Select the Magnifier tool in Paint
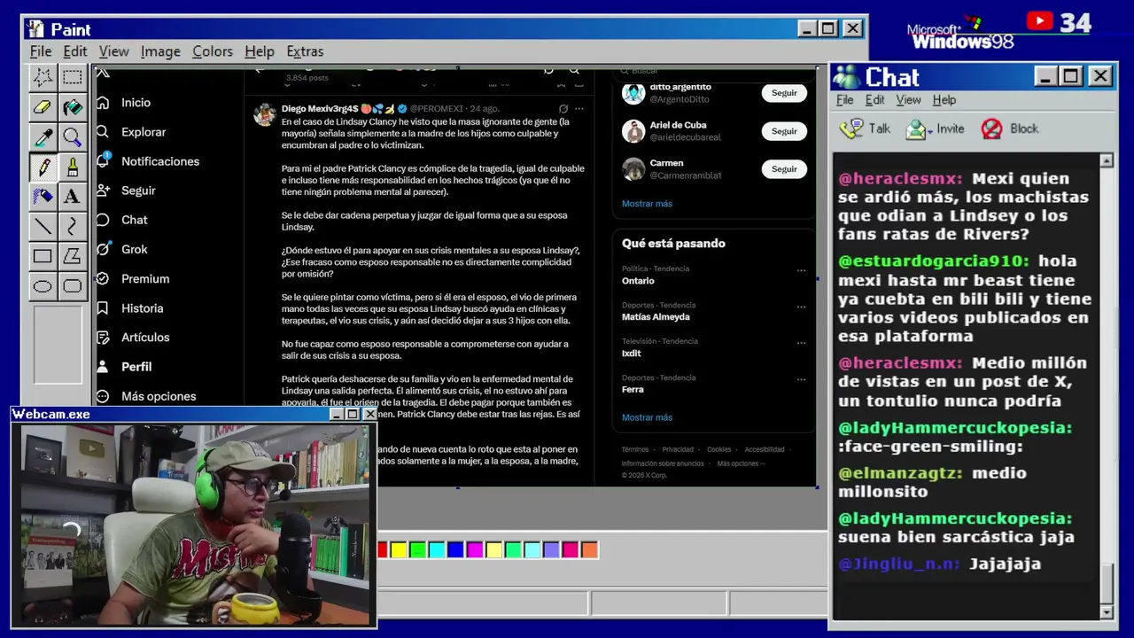Image resolution: width=1134 pixels, height=638 pixels. (72, 137)
